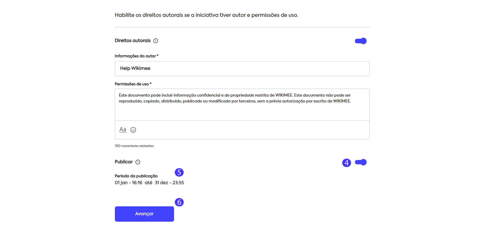Click the numbered step 6 badge
482x227 pixels.
(x=179, y=202)
